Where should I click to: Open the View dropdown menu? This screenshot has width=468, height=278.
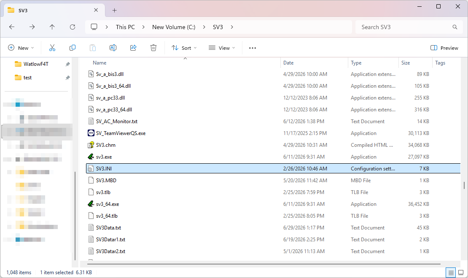coord(222,48)
